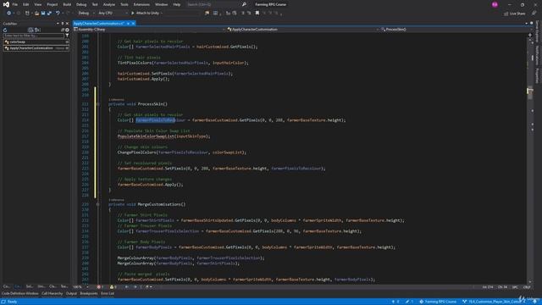Switch to ApplyCharacterCustomisation.cs tab

click(x=98, y=23)
